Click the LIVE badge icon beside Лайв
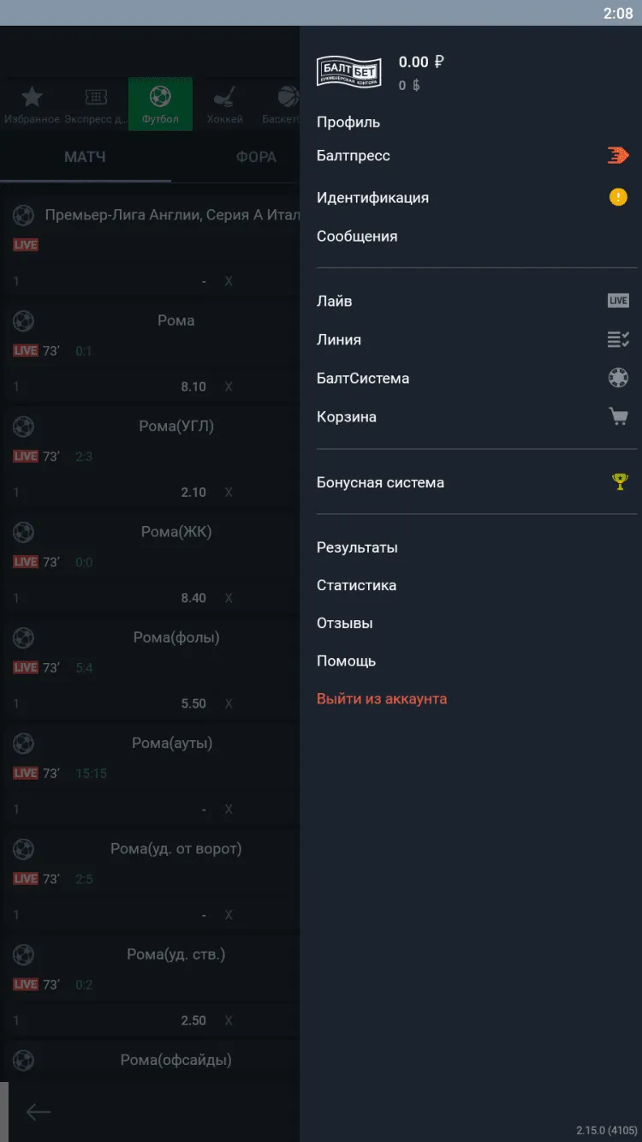This screenshot has height=1142, width=642. coord(618,301)
